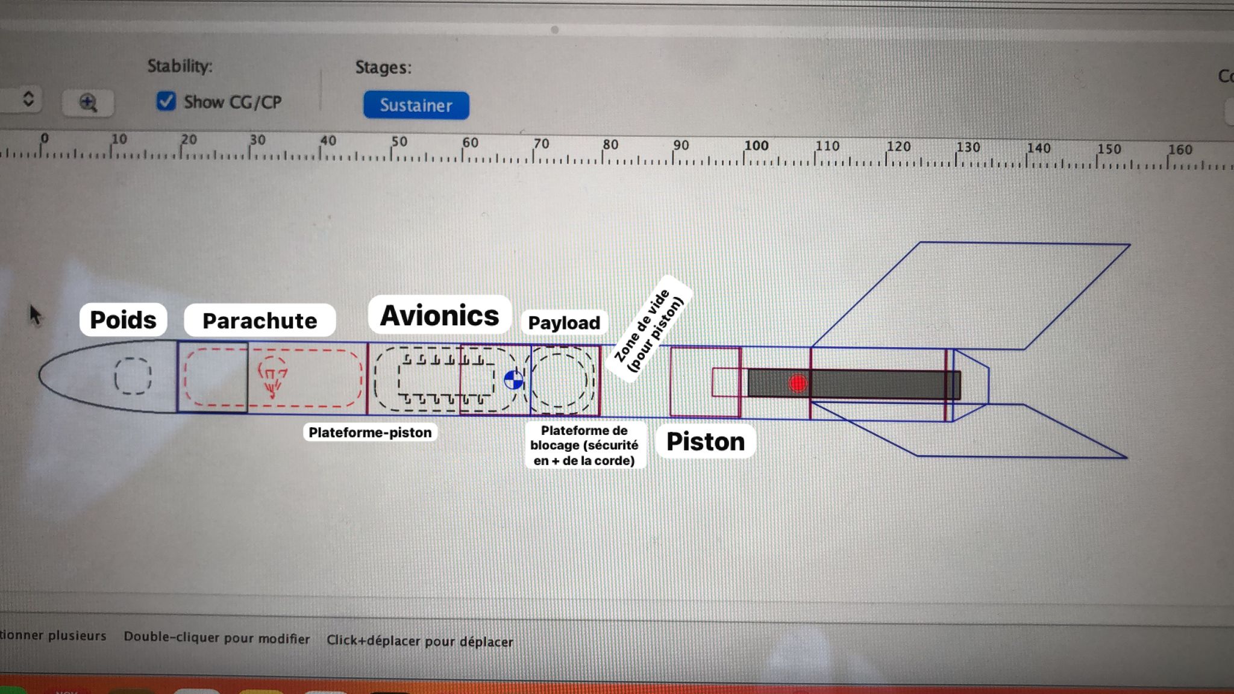Click the 'Stages:' label

pos(383,67)
